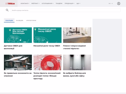Read article Як вибрати бойлер для ванни
The height and width of the screenshot is (94, 126).
click(x=75, y=74)
